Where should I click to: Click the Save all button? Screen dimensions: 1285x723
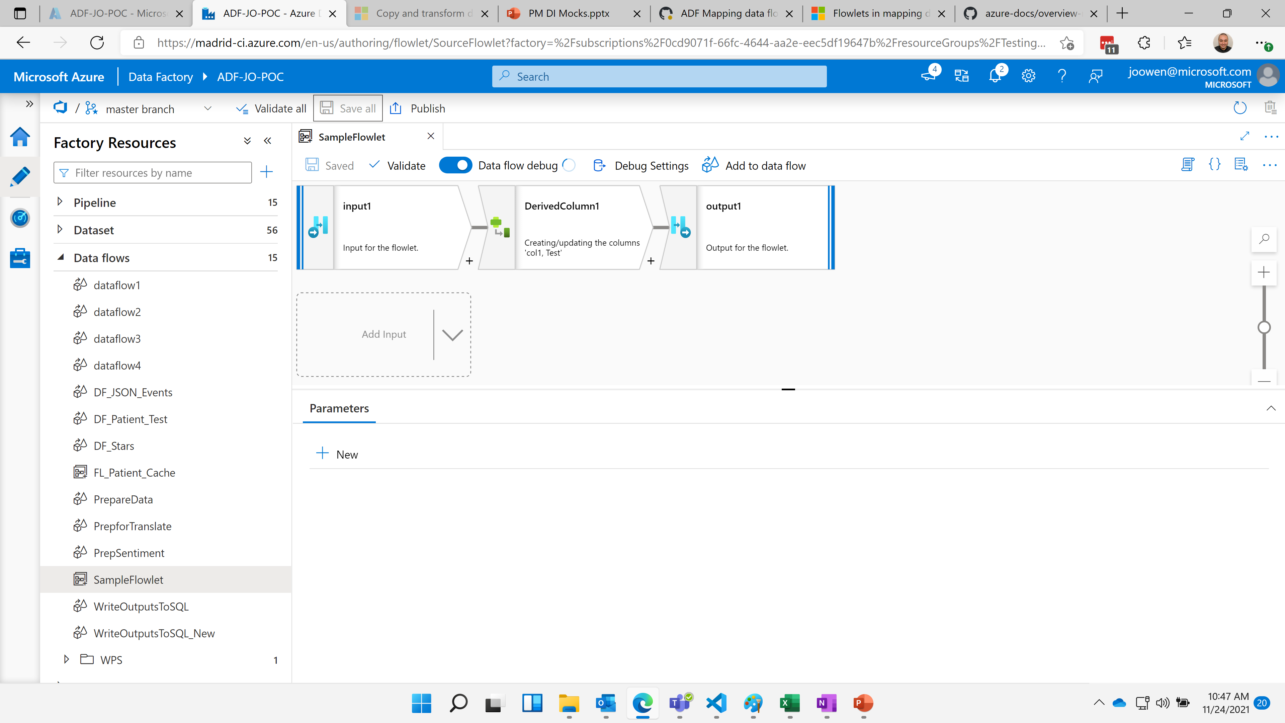pyautogui.click(x=349, y=108)
